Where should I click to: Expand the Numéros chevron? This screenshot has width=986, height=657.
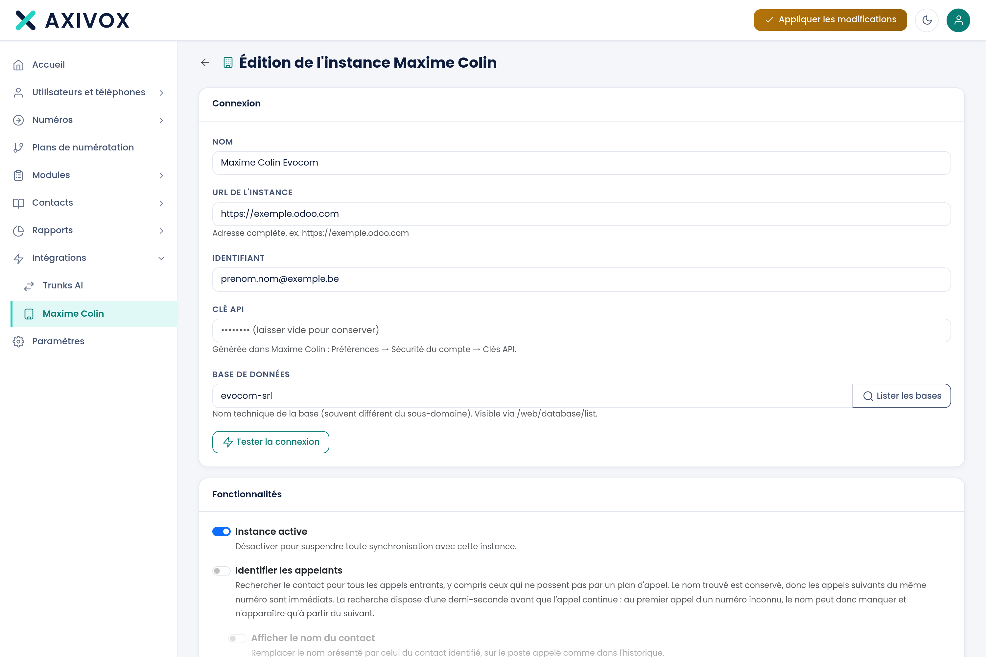pos(161,120)
